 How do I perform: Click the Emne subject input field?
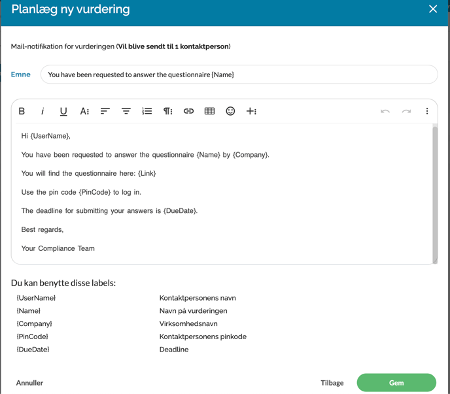(x=239, y=74)
